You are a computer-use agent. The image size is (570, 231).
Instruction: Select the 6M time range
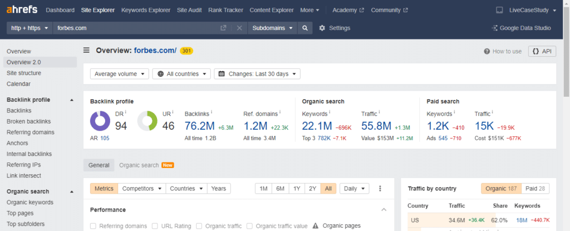[x=281, y=189]
